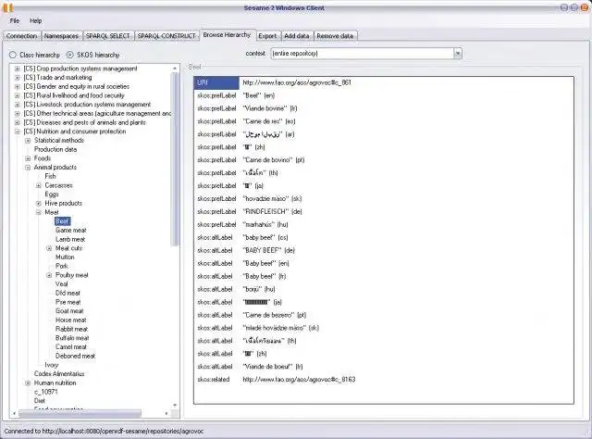Switch to the Namespaces tab

(61, 36)
